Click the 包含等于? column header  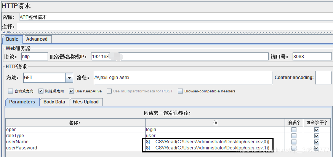[317, 123]
